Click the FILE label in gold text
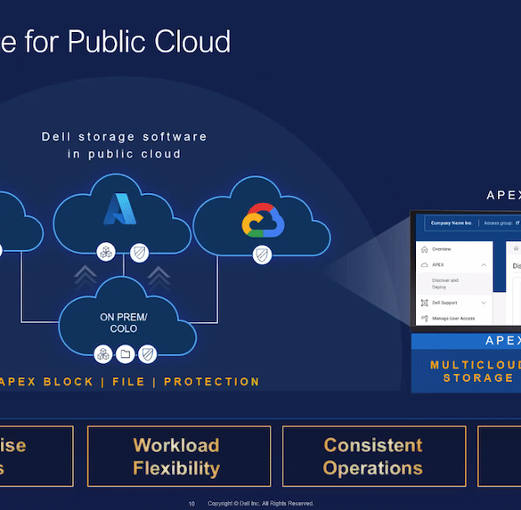This screenshot has width=521, height=510. [x=128, y=382]
